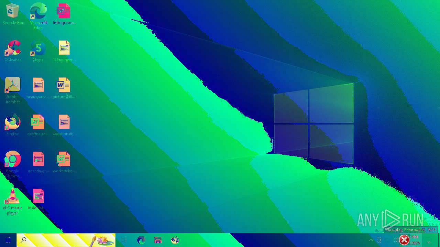
Task: Launch Firefox from the taskbar
Action: [x=175, y=240]
